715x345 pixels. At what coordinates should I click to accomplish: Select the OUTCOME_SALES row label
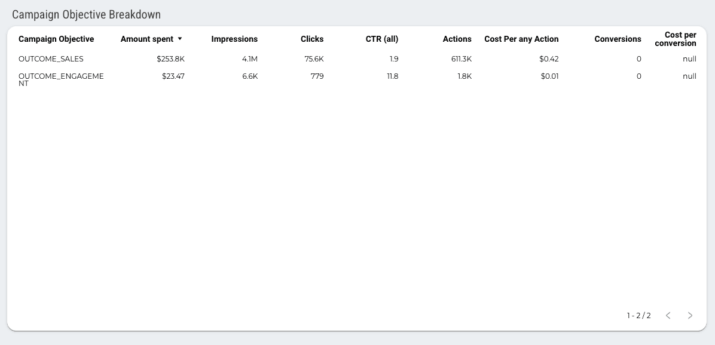pos(51,59)
